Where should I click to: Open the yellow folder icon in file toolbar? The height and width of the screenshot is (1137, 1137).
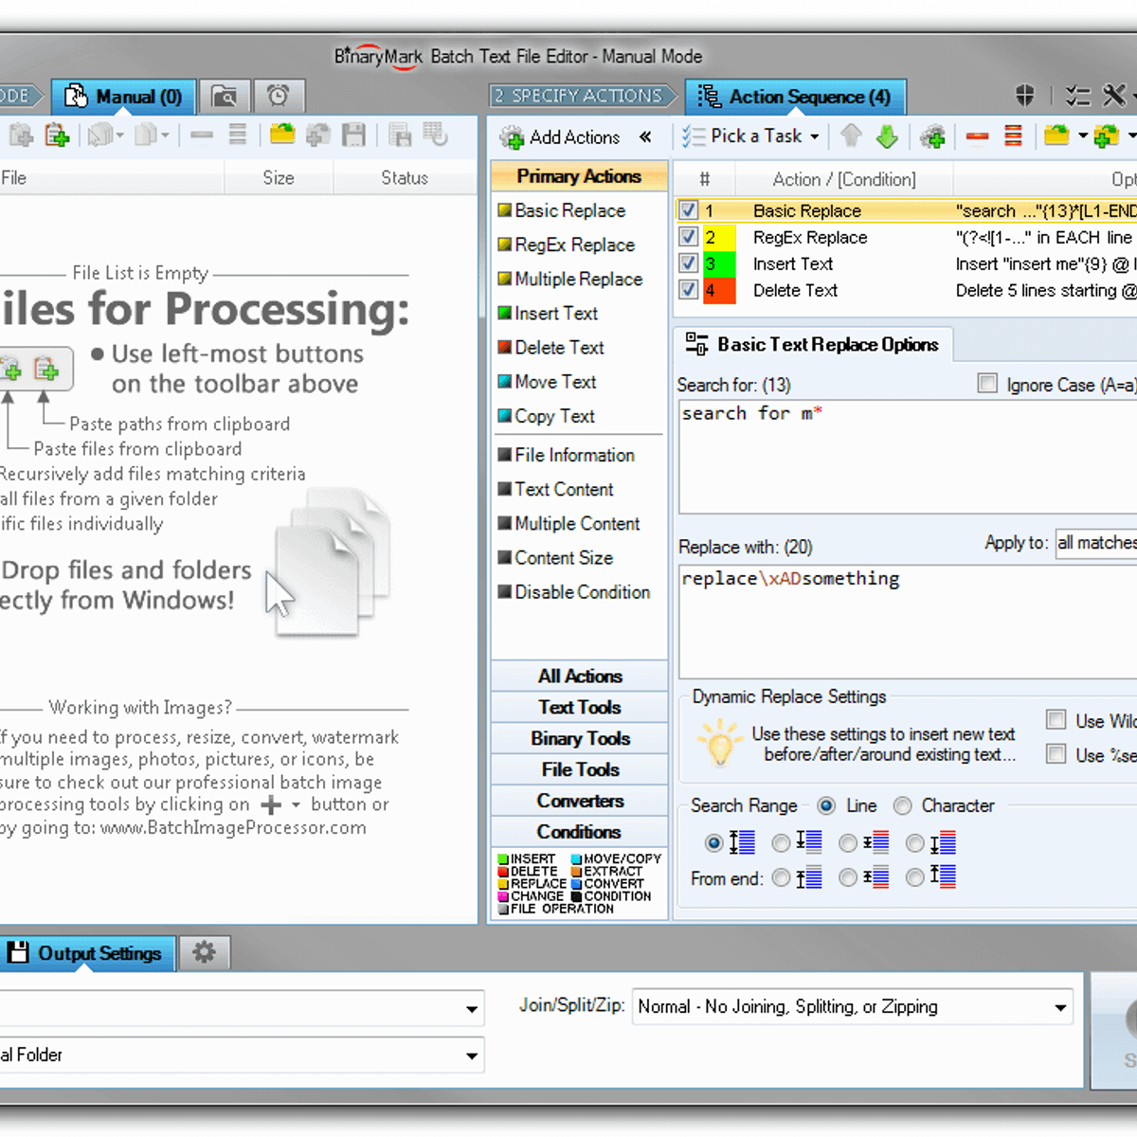pyautogui.click(x=282, y=135)
